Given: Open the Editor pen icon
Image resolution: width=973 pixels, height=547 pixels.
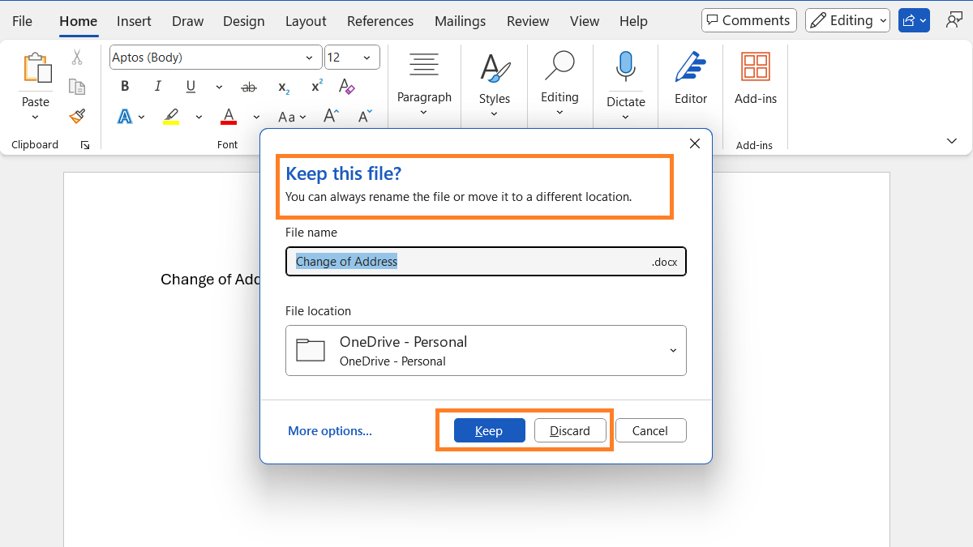Looking at the screenshot, I should (690, 68).
